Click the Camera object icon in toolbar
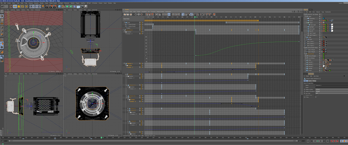 pos(82,7)
